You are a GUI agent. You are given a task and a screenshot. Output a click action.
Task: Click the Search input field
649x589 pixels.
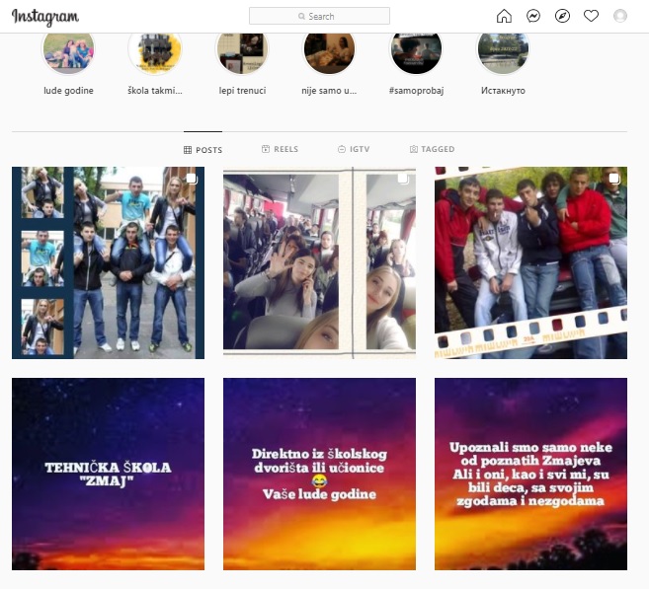319,16
